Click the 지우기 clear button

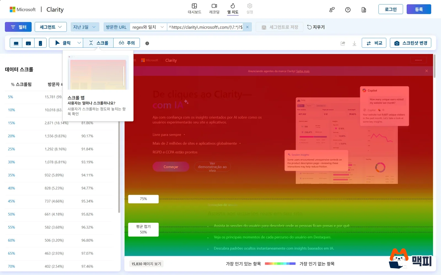coord(316,27)
